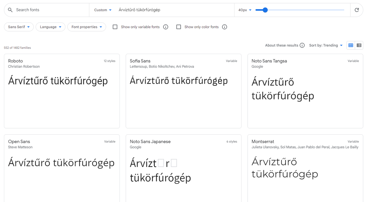
Task: Open the Roboto font family
Action: click(x=62, y=91)
